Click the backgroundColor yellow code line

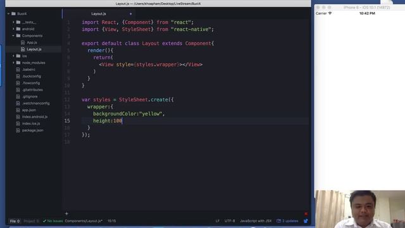(x=129, y=114)
